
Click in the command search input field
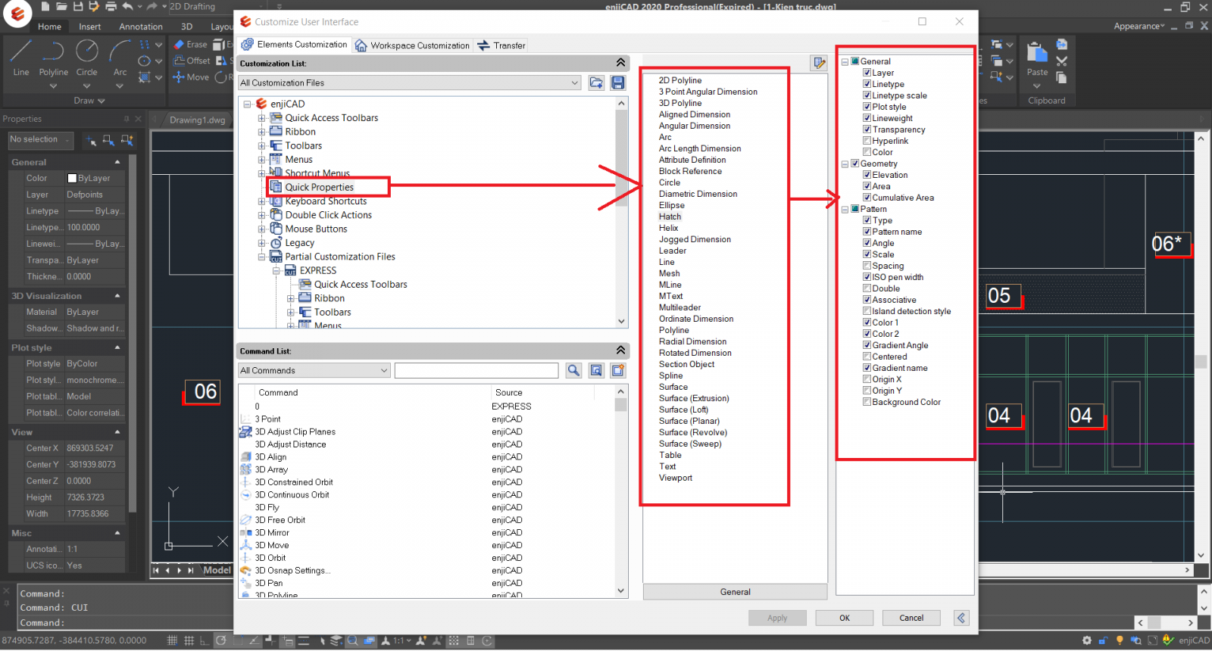click(476, 370)
